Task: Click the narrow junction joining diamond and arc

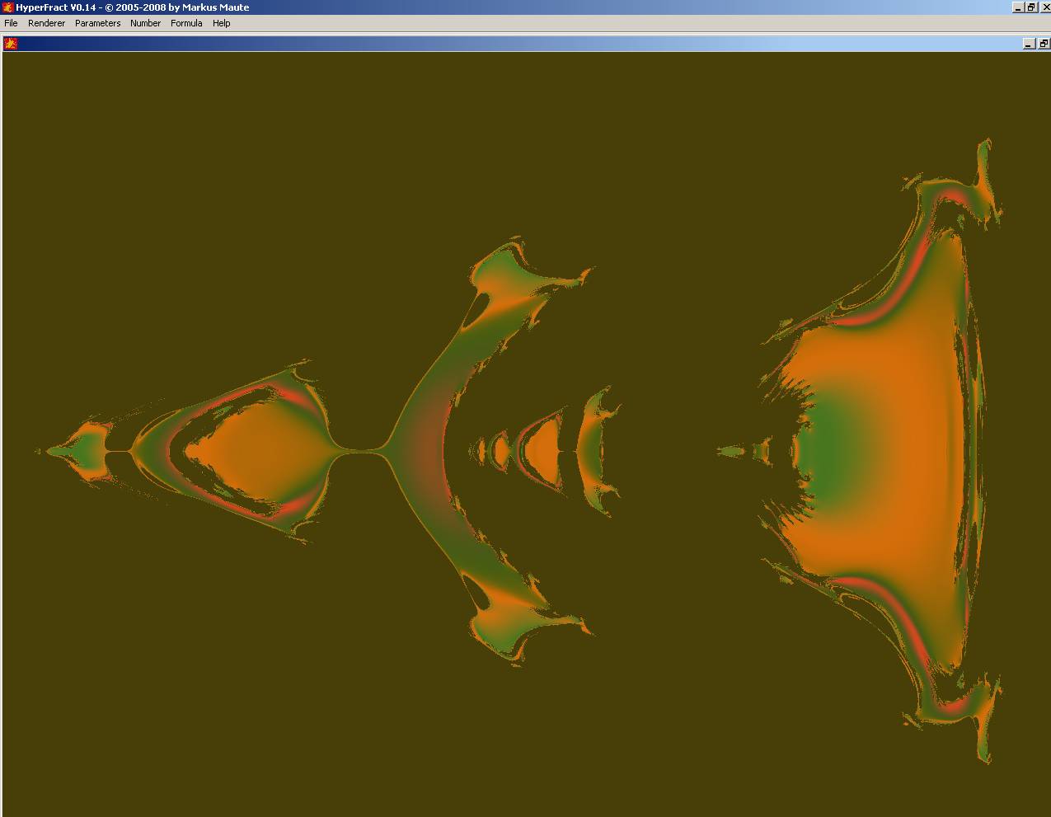Action: (359, 451)
